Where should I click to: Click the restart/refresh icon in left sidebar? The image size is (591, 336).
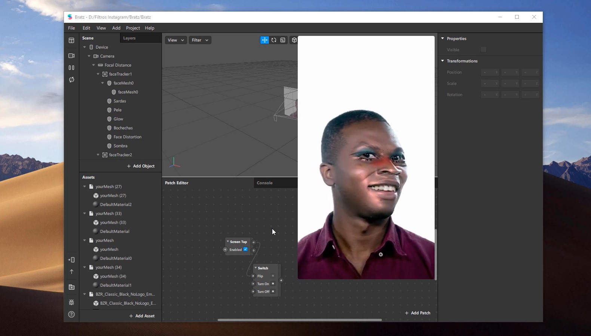[71, 80]
